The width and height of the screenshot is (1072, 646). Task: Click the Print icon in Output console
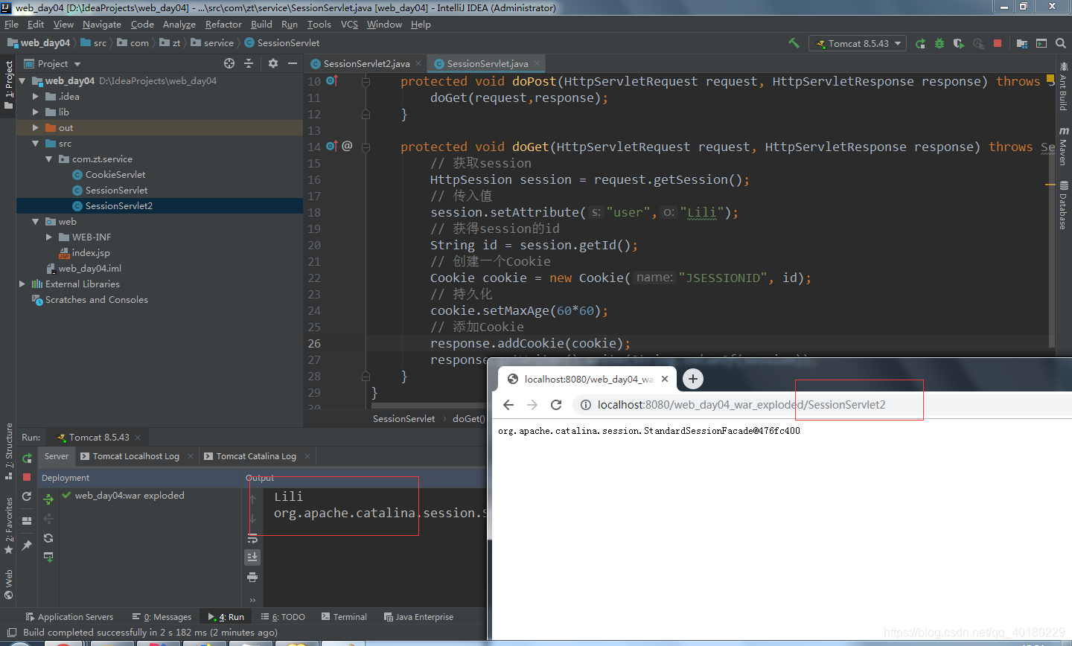(252, 577)
